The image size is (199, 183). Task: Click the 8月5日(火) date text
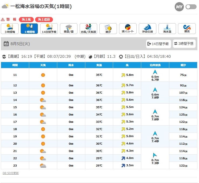pyautogui.click(x=20, y=44)
